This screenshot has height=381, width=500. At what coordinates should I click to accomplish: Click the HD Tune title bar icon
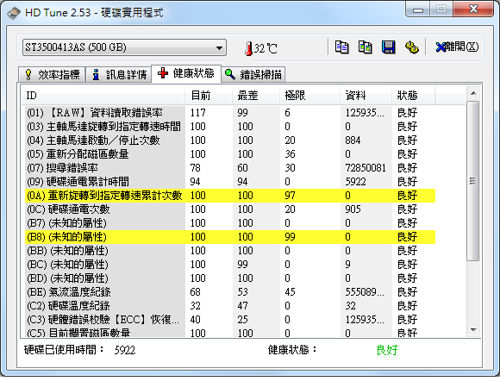tap(14, 13)
